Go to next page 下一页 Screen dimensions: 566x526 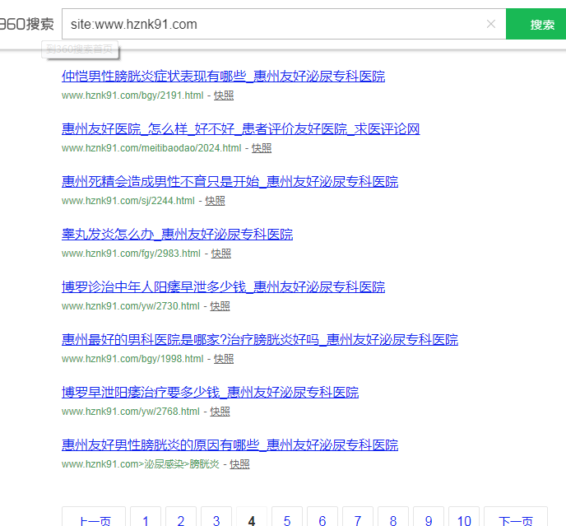(x=516, y=517)
